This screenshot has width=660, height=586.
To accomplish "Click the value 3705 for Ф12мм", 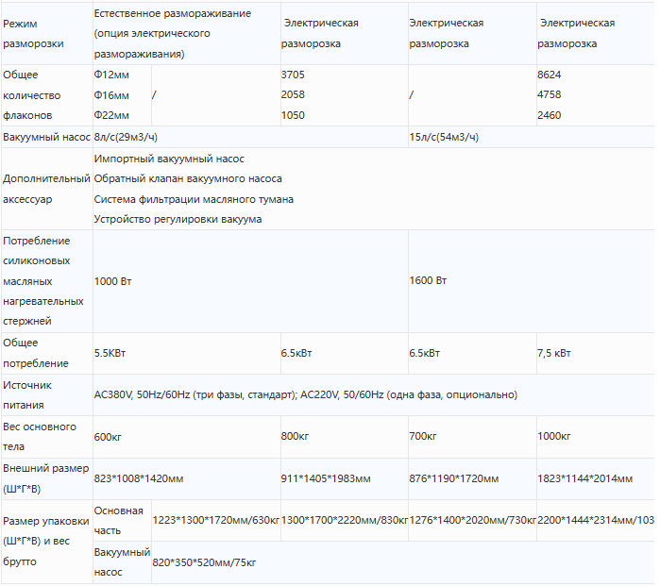I will click(x=293, y=75).
